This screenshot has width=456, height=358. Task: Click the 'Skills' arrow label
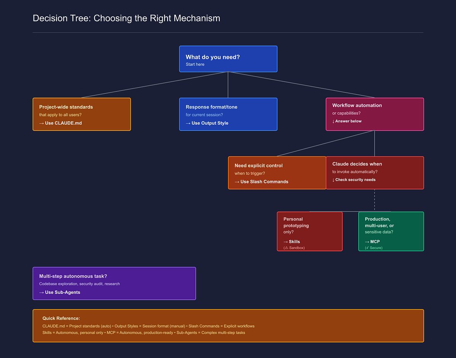point(292,241)
